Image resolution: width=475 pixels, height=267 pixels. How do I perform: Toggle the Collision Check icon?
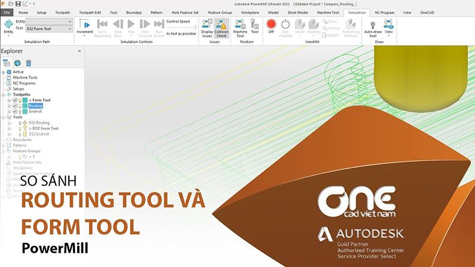[x=221, y=24]
